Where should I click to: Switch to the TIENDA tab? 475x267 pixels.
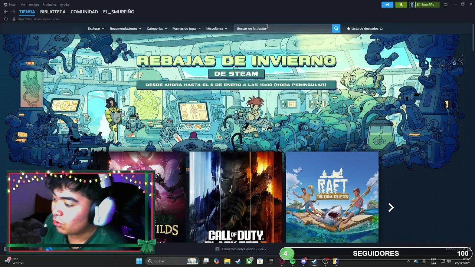27,12
